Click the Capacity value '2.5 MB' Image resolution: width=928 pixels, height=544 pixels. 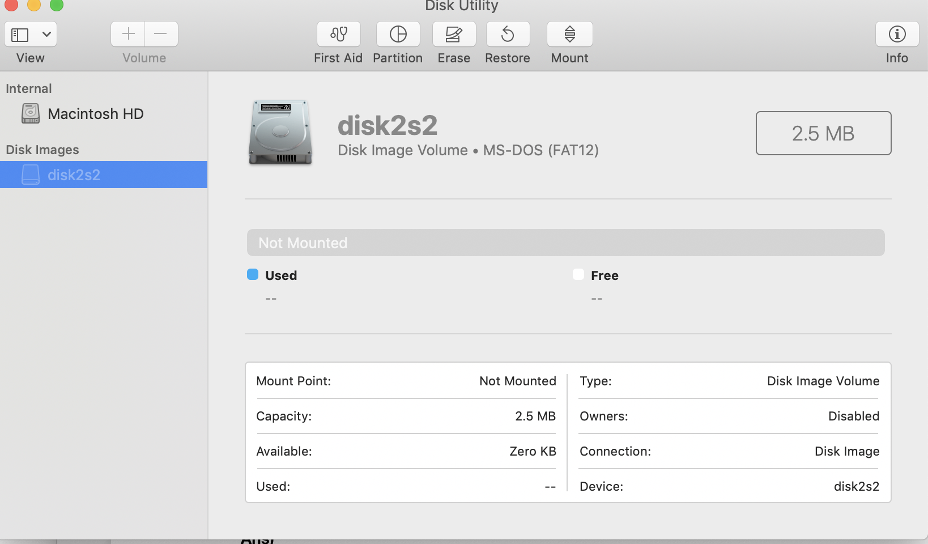point(535,416)
